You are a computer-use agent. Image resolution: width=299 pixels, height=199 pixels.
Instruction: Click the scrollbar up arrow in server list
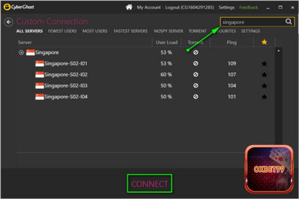(279, 51)
